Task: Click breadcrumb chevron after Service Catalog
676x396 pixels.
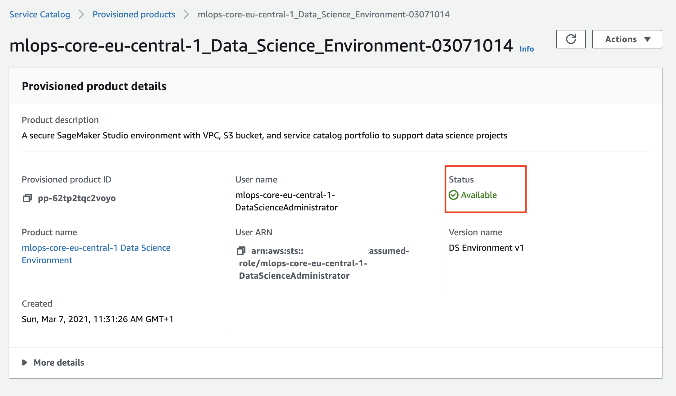Action: [81, 14]
